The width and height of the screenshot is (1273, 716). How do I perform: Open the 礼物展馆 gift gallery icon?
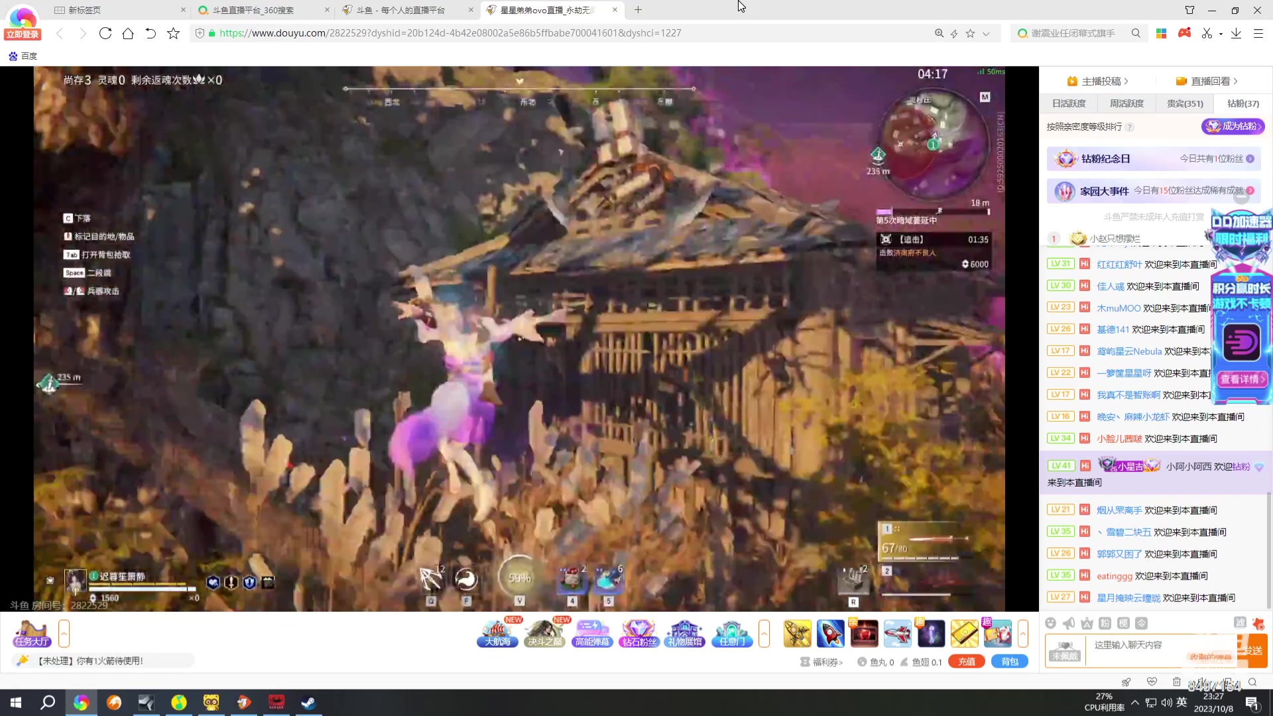point(685,633)
